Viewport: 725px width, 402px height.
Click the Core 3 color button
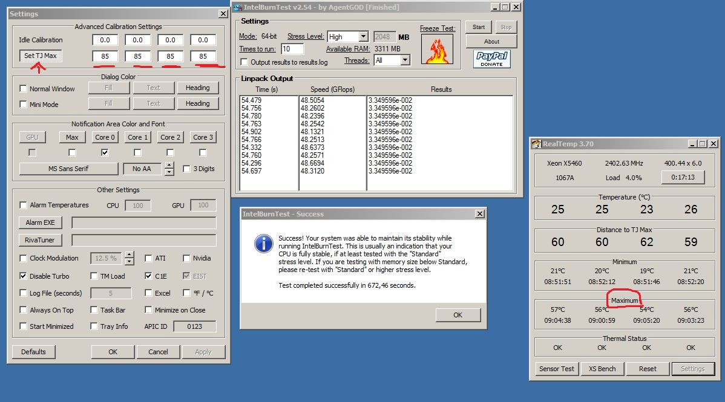coord(203,137)
